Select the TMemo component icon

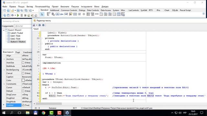click(x=71, y=14)
